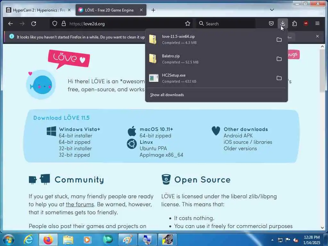Open the Ubuntu PPA link
328x246 pixels.
pyautogui.click(x=153, y=149)
